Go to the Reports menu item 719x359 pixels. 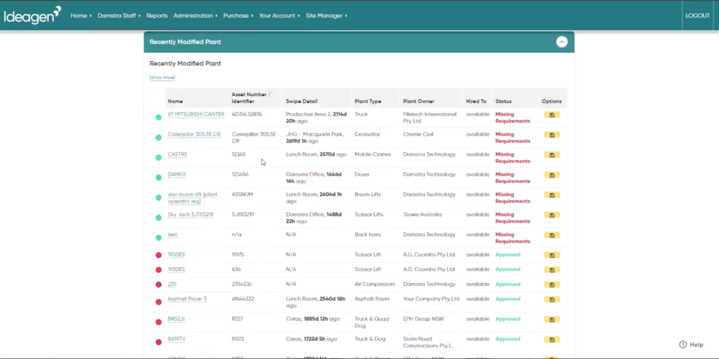coord(157,15)
